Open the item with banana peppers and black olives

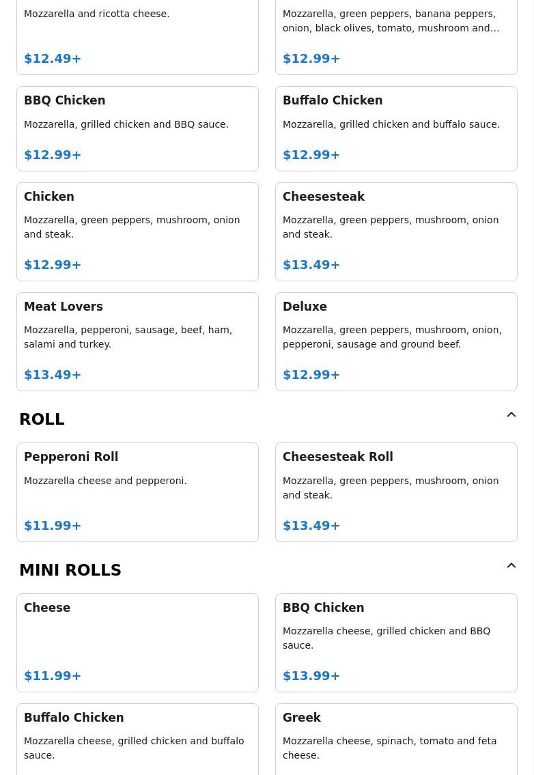396,37
